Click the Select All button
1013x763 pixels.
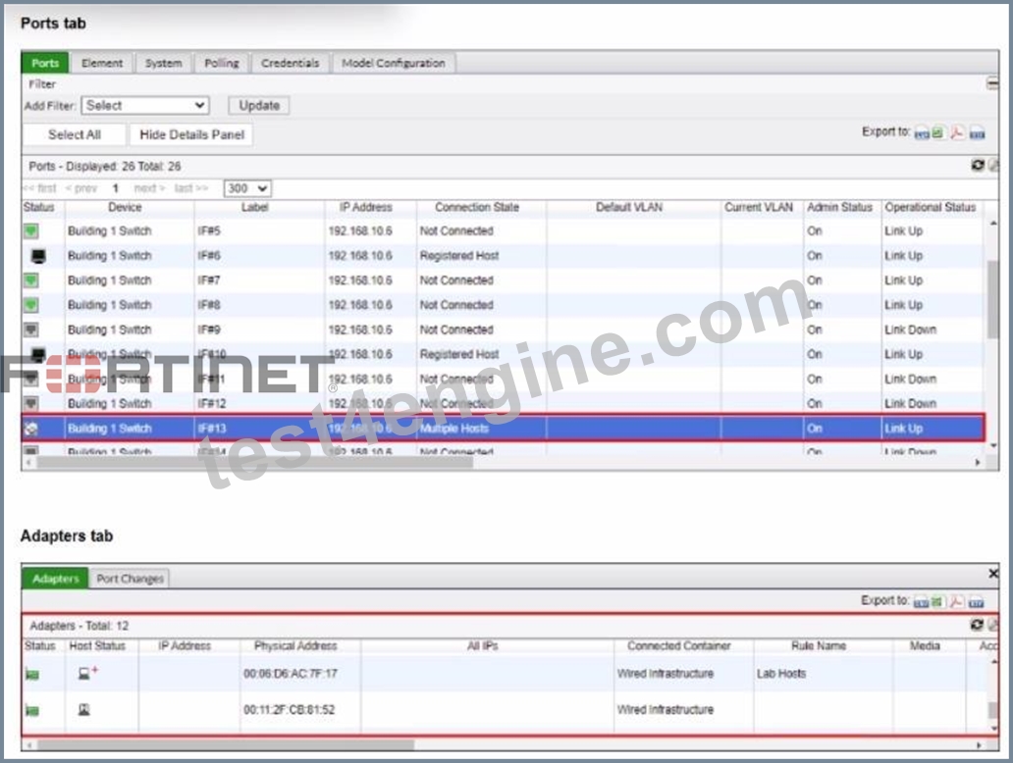75,134
